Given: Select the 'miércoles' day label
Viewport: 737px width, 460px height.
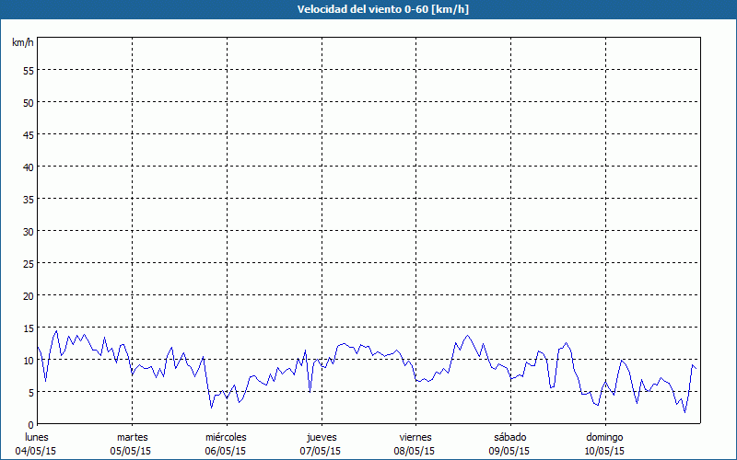Looking at the screenshot, I should tap(226, 437).
